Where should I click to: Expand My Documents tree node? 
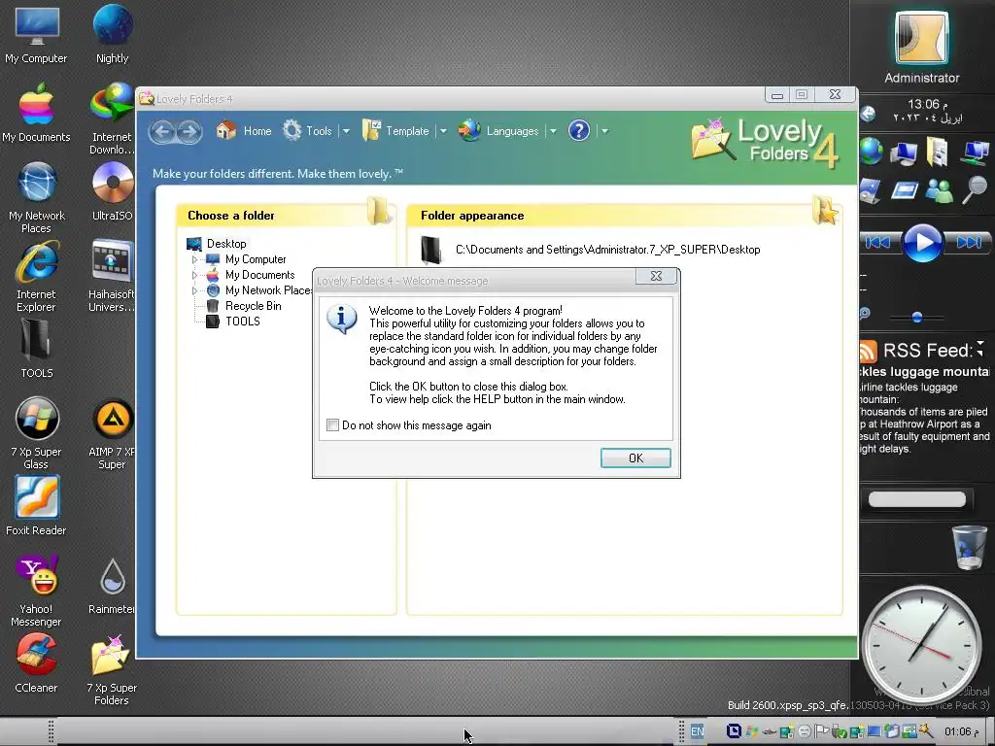(194, 275)
